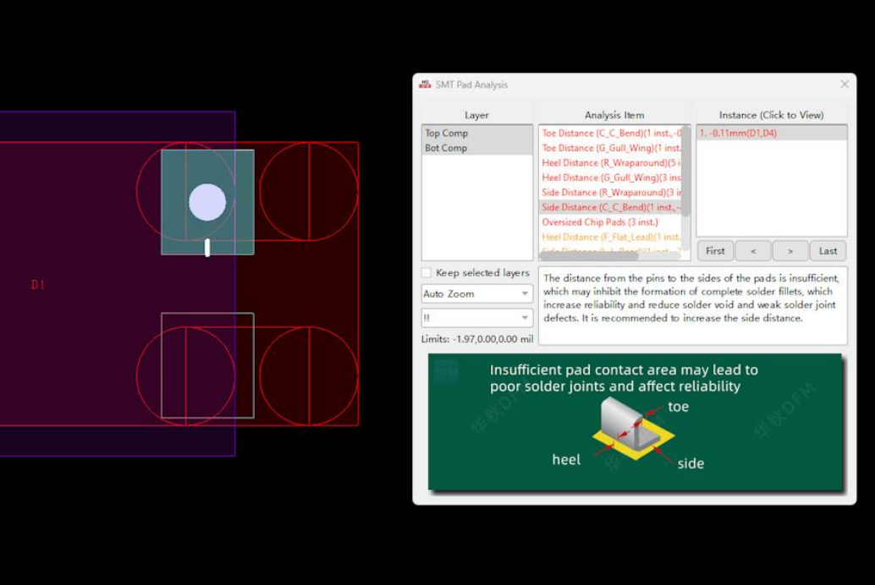Screen dimensions: 875x585
Task: Jump to First instance
Action: pos(715,251)
